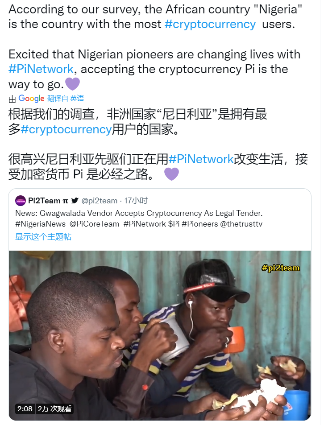
Task: Play the embedded video thumbnail
Action: (x=160, y=335)
